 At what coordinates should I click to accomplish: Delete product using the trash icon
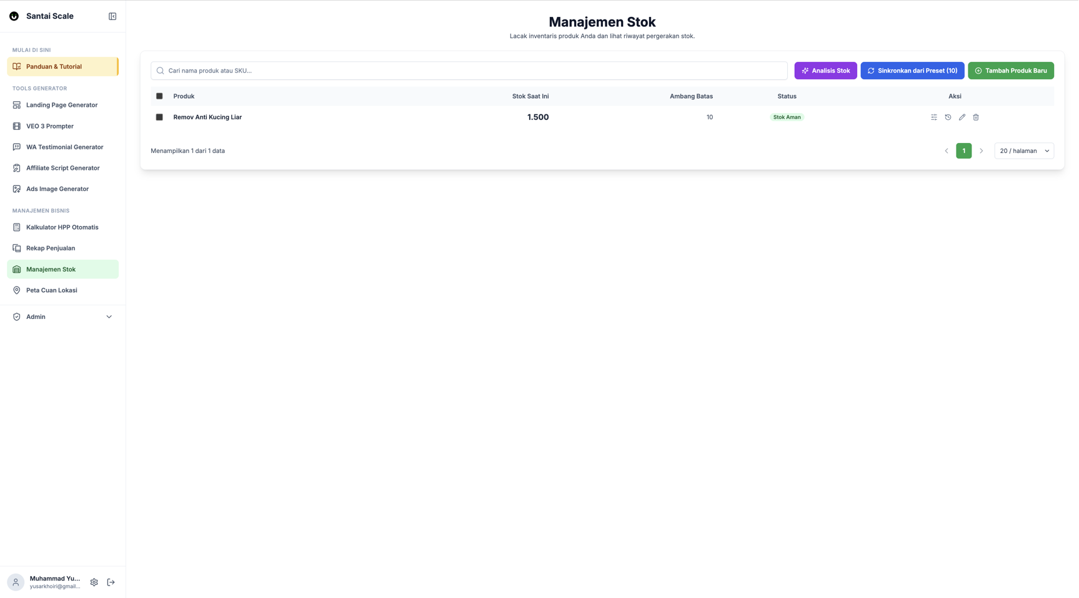click(976, 117)
